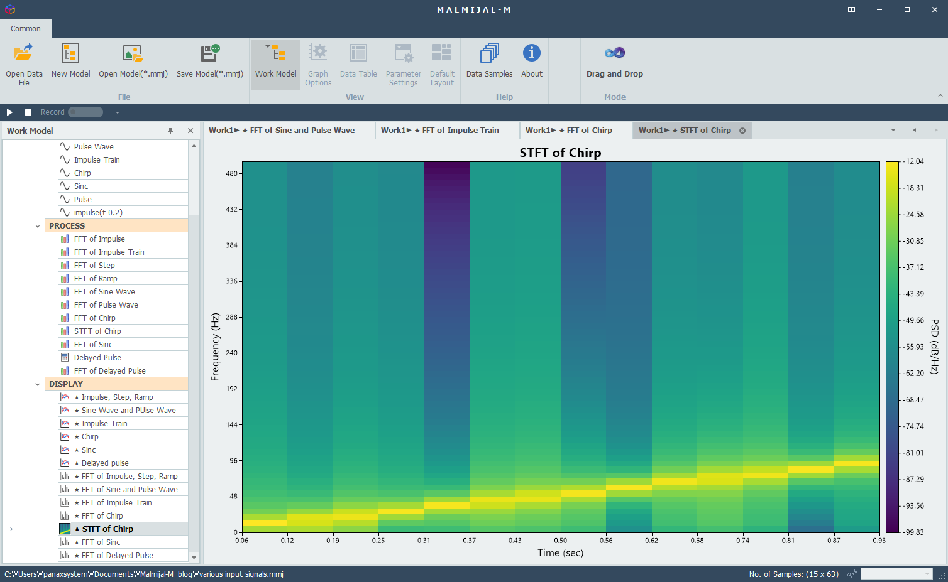
Task: Click the No. of Samples status text
Action: tap(793, 574)
